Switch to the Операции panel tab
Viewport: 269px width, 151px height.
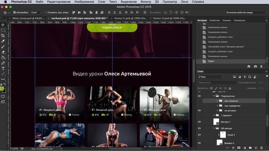click(x=239, y=21)
